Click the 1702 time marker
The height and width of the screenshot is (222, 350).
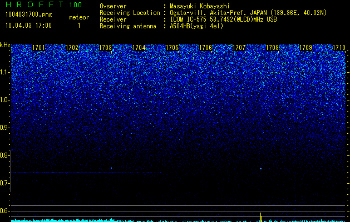tap(72, 48)
